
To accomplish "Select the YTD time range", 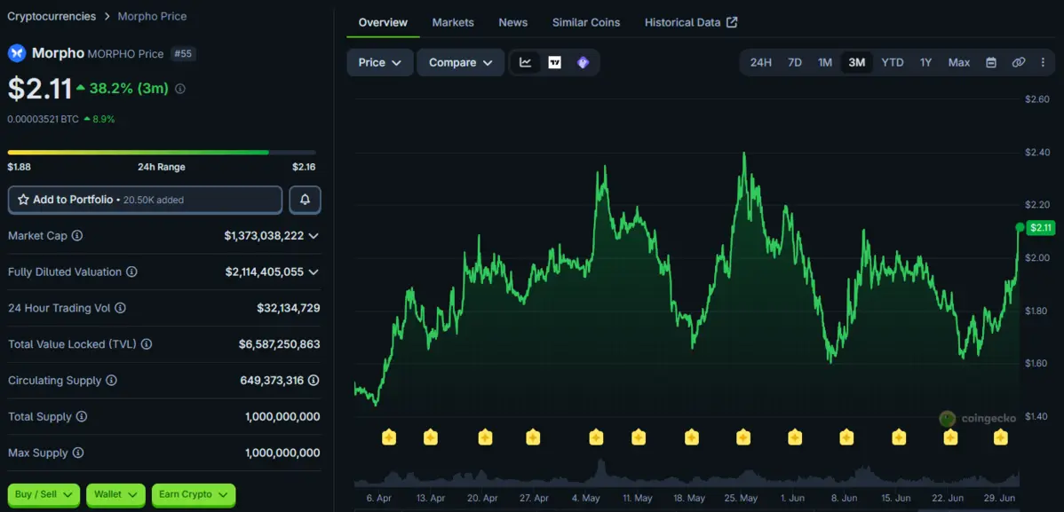I will click(893, 62).
